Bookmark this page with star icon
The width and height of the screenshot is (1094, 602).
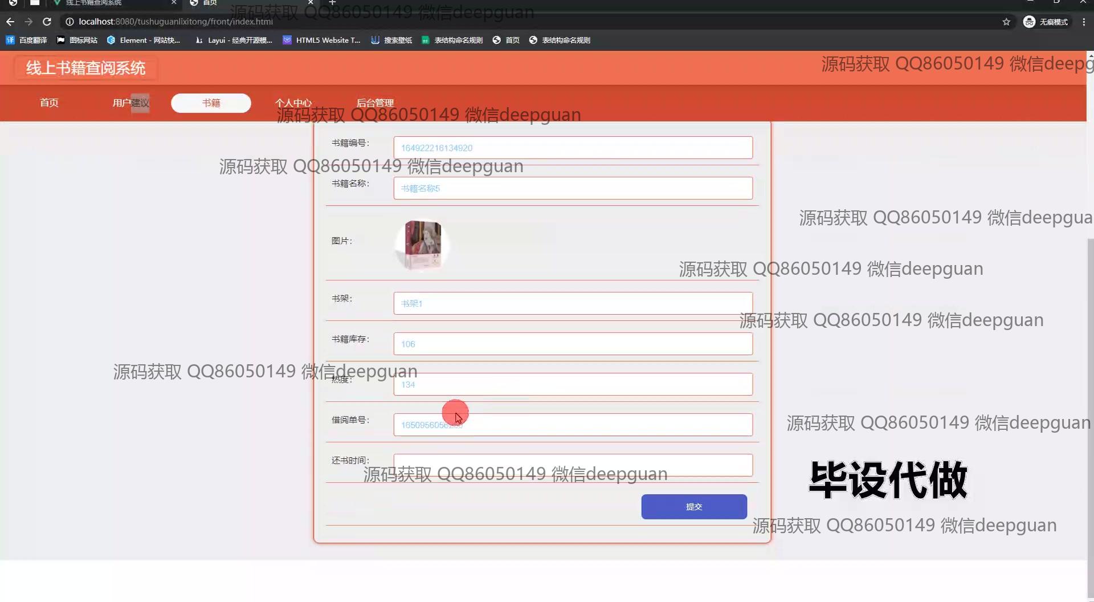[1006, 22]
